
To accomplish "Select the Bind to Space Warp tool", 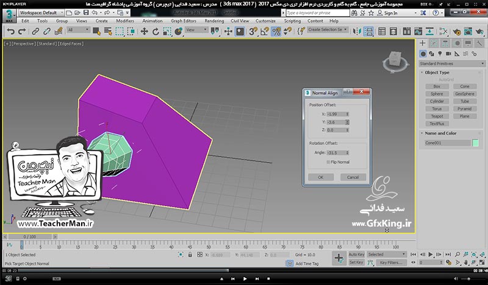I will [x=58, y=32].
